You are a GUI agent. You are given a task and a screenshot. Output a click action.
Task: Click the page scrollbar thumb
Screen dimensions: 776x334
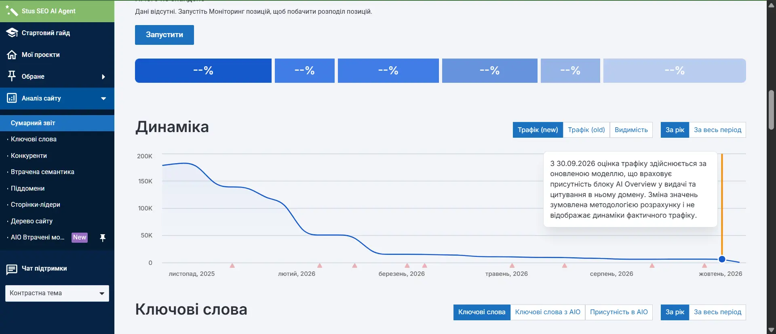point(771,110)
